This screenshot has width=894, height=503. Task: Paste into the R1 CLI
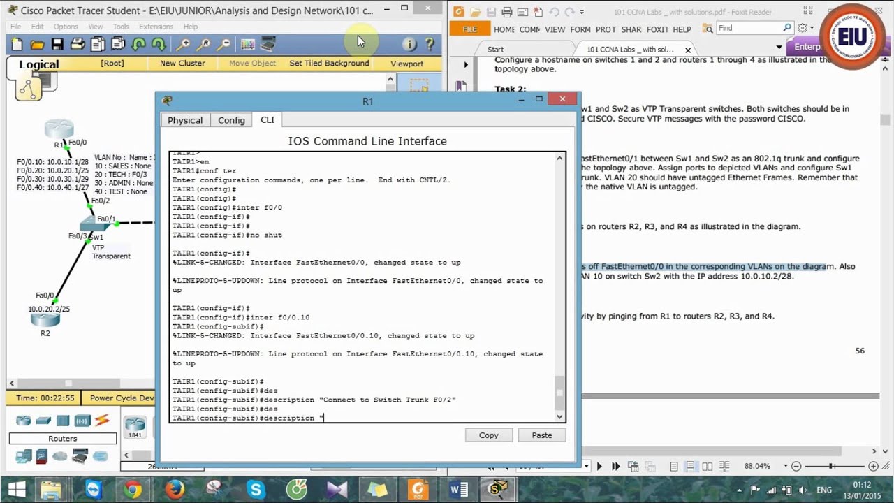542,435
